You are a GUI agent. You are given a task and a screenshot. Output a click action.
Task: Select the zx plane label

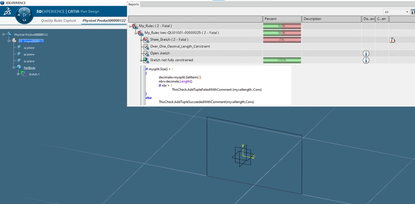(x=29, y=61)
